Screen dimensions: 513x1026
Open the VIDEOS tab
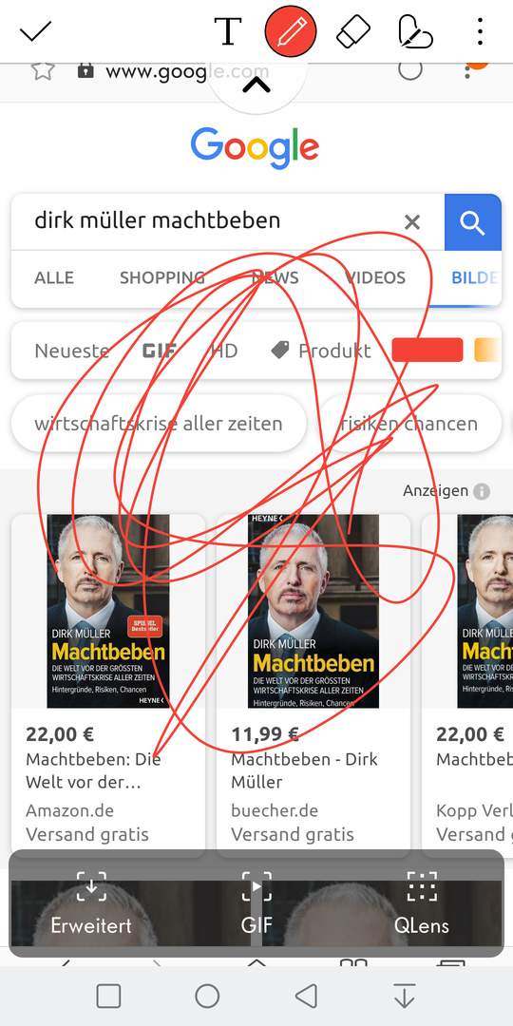click(x=375, y=277)
